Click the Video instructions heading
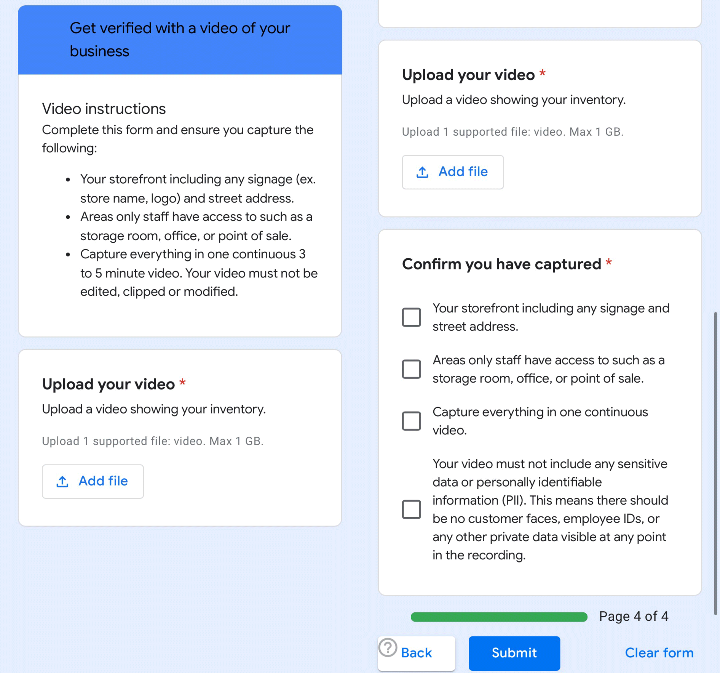Screen dimensions: 720x673 click(x=104, y=109)
